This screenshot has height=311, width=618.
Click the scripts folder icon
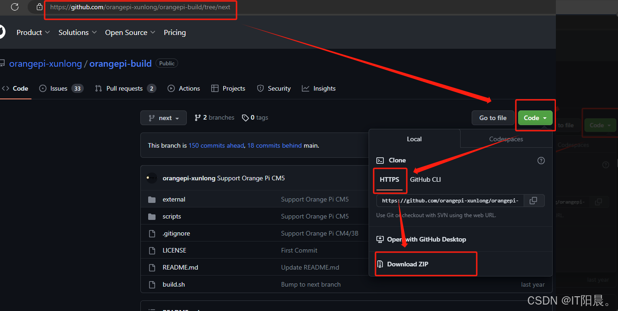152,216
